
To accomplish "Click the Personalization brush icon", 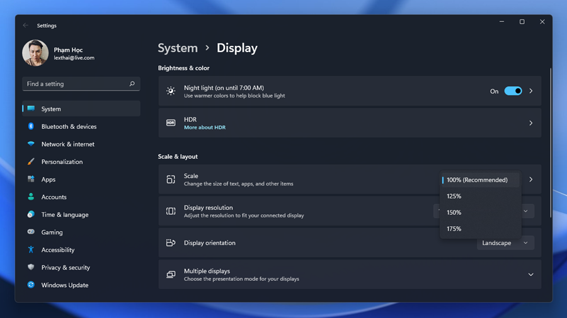I will point(31,162).
